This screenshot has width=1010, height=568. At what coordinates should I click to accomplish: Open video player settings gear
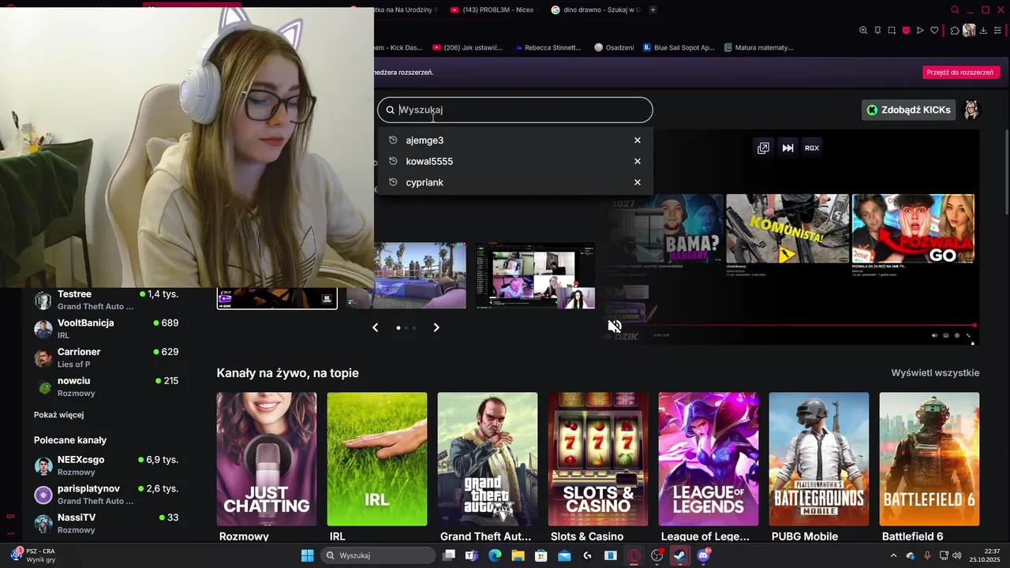[x=957, y=335]
